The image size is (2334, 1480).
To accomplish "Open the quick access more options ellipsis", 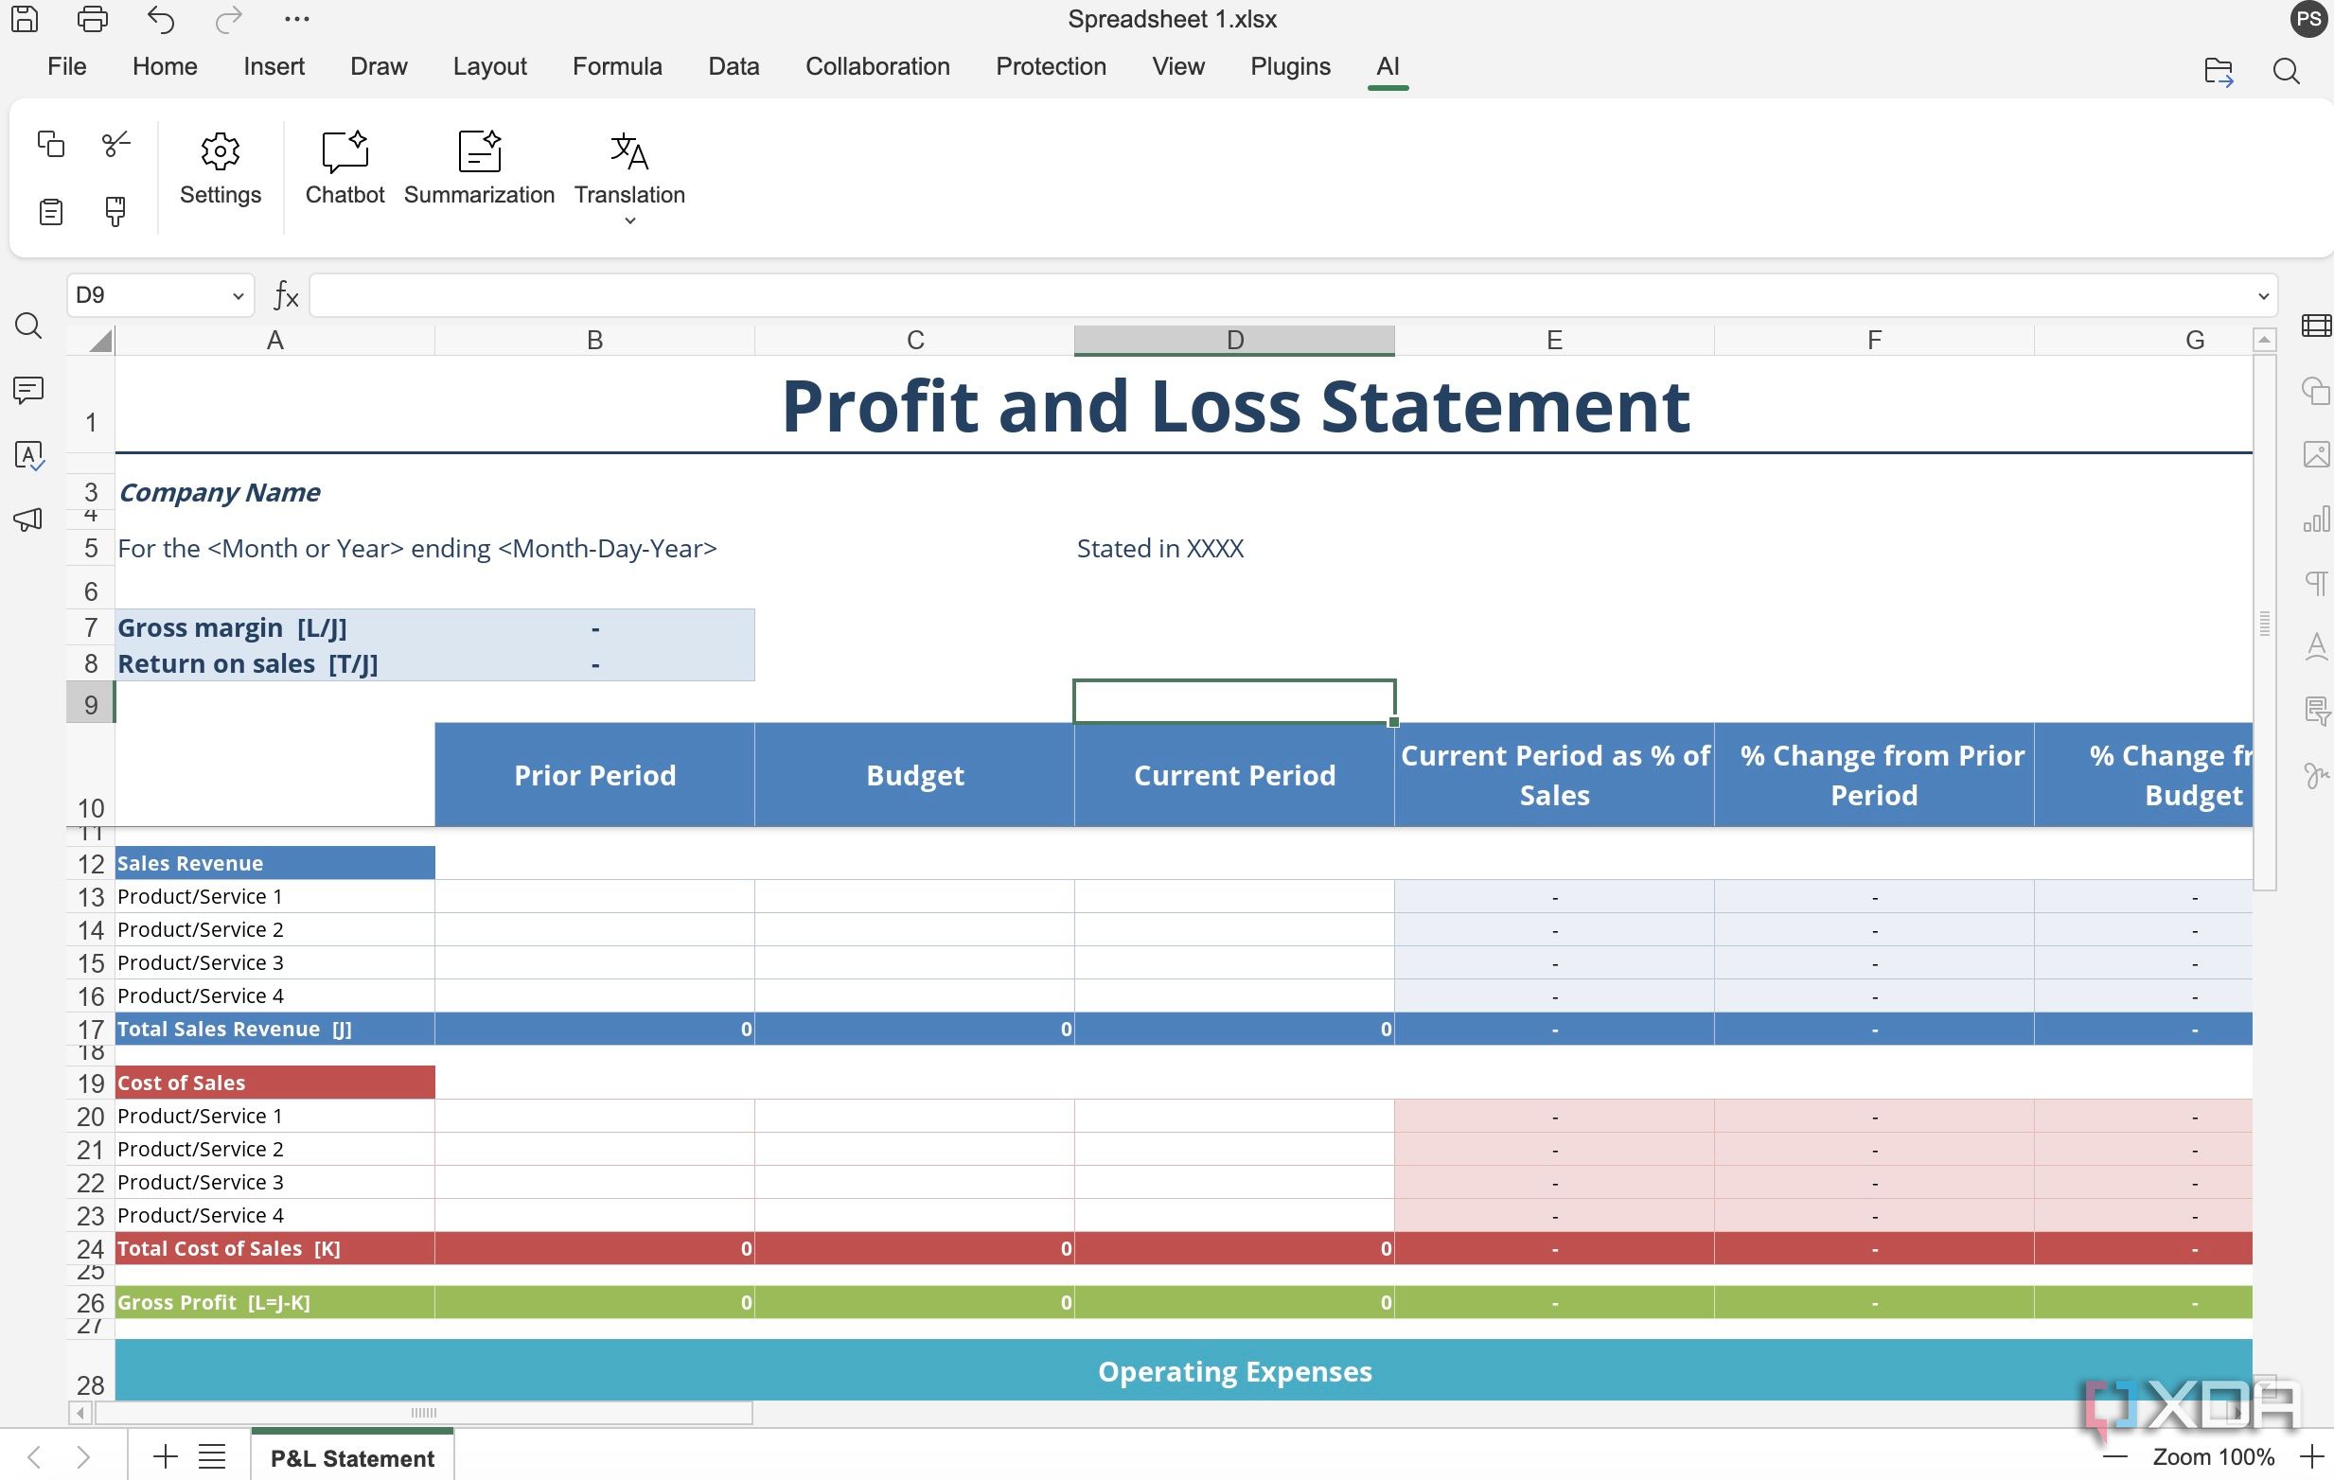I will click(x=296, y=18).
